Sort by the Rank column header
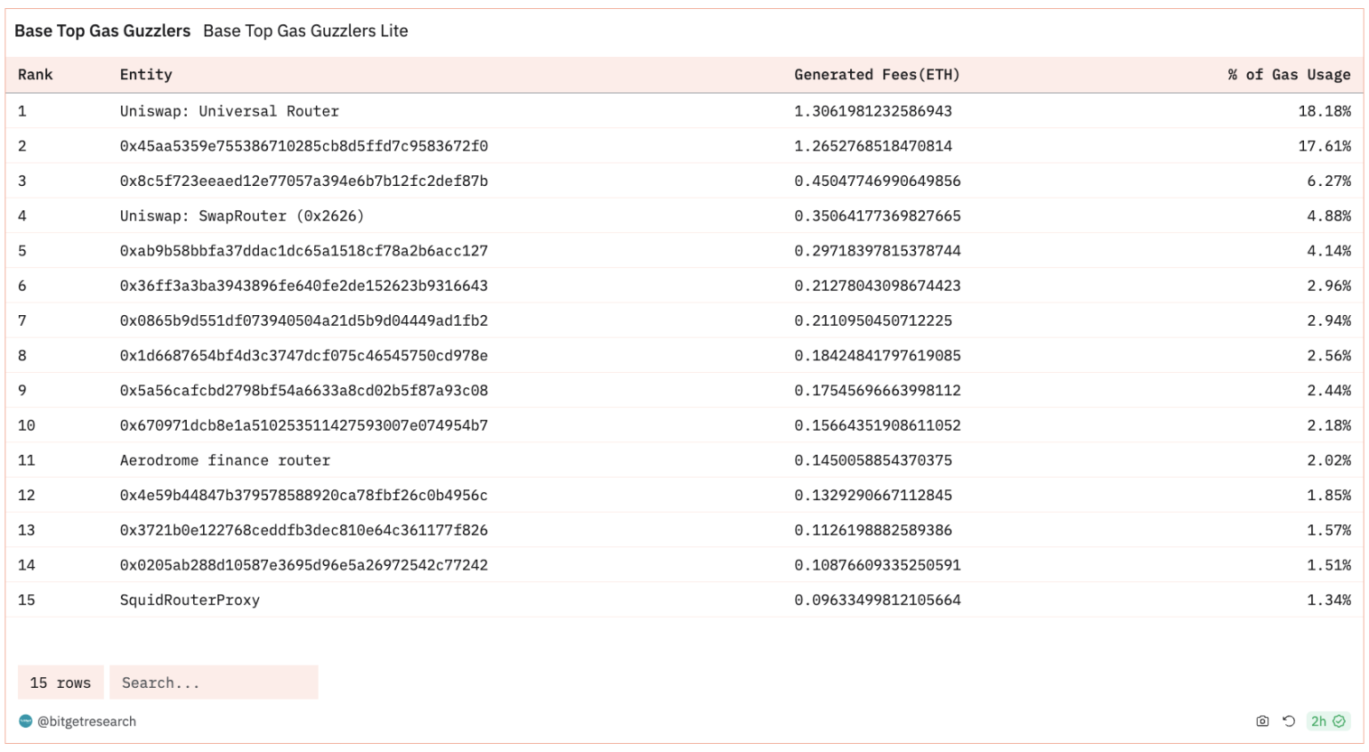 point(35,75)
